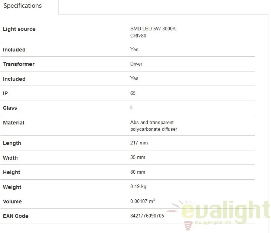The width and height of the screenshot is (271, 233).
Task: Click the IP rating value 65
Action: [133, 93]
